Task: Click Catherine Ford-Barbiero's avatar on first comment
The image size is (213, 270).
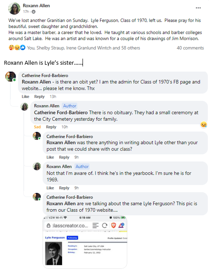Action: 10,76
